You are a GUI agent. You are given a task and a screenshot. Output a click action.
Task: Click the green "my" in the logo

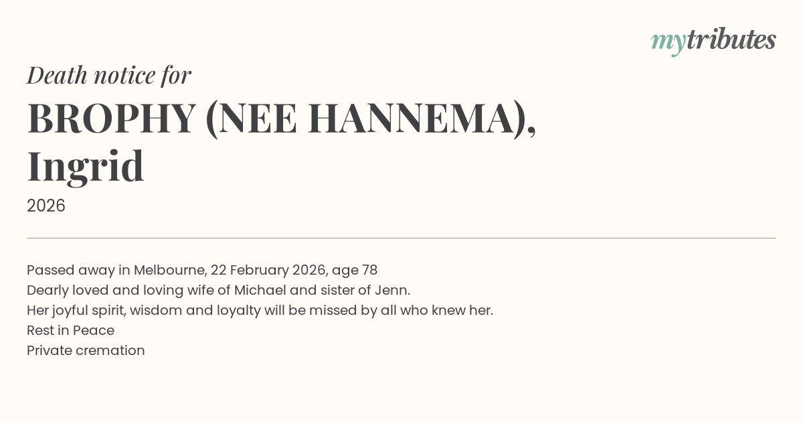668,42
